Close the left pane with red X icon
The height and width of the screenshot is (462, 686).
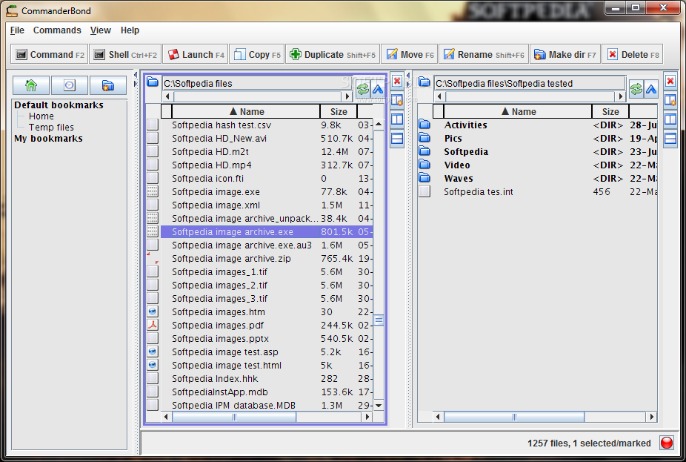tap(397, 81)
